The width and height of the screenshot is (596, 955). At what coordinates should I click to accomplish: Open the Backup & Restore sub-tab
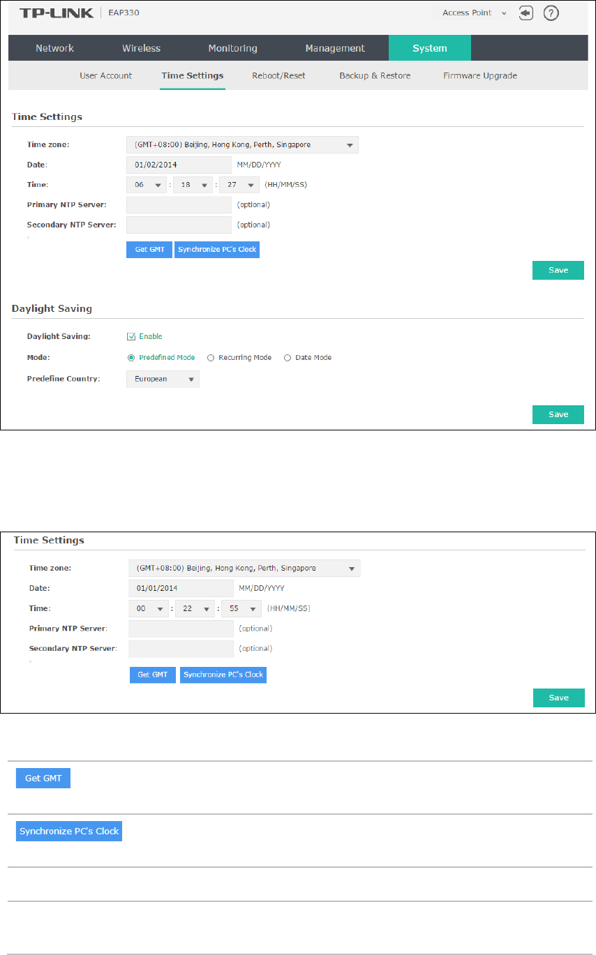click(x=375, y=75)
